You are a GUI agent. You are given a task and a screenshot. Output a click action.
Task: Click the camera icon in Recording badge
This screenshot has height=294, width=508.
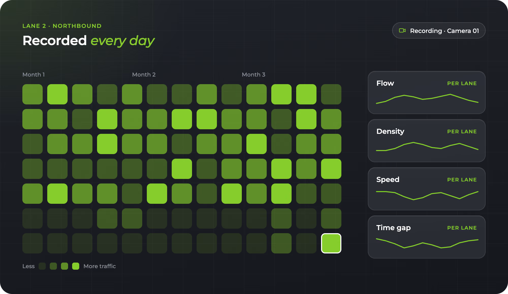tap(402, 30)
